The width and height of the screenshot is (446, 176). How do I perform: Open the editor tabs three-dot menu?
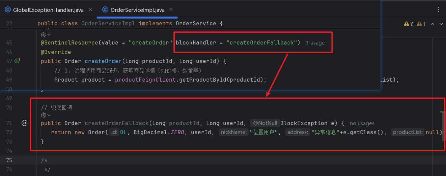(438, 9)
